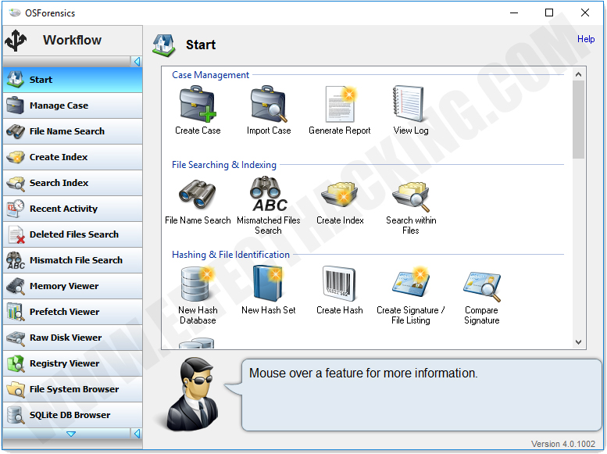
Task: Click the Start panel vertical scrollbar thumb
Action: click(x=578, y=120)
